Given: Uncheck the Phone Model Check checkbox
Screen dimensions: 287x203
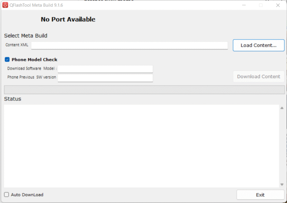Looking at the screenshot, I should click(7, 59).
